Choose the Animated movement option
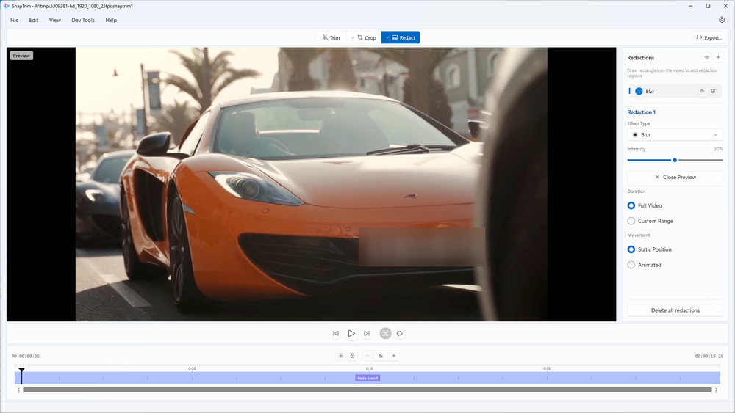The width and height of the screenshot is (735, 413). coord(631,265)
